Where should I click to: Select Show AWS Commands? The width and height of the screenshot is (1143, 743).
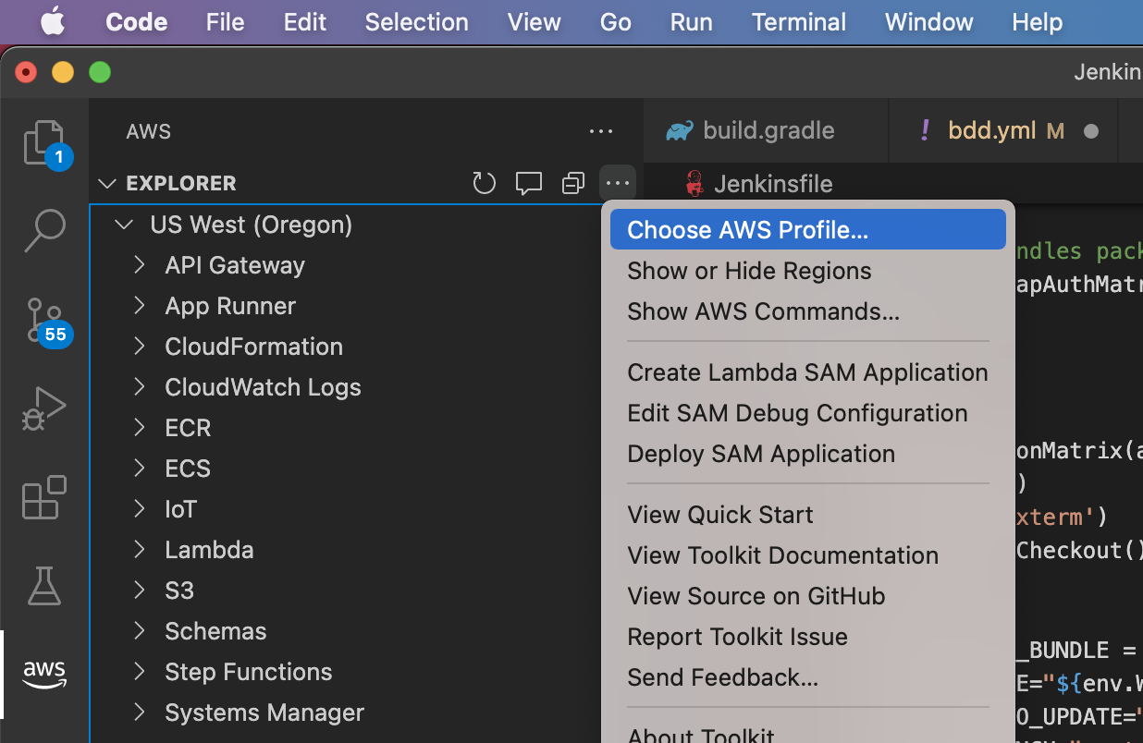tap(808, 311)
